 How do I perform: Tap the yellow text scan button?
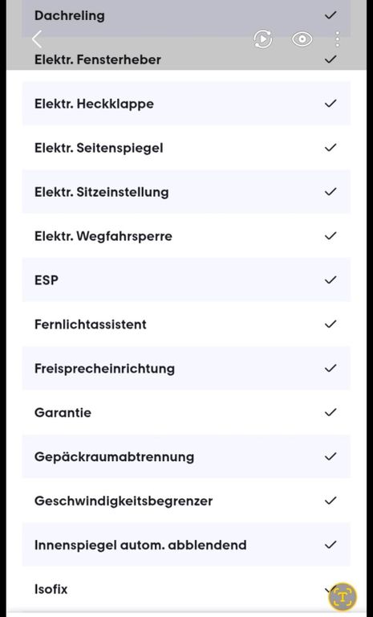point(343,597)
